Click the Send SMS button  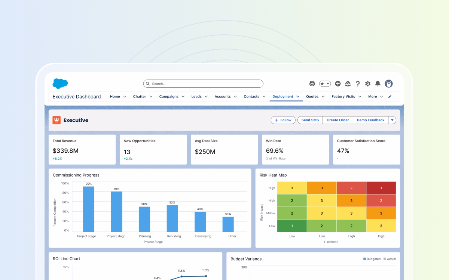click(310, 120)
